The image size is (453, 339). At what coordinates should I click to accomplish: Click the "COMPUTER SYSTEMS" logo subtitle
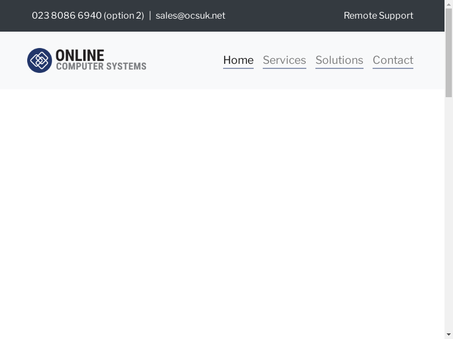coord(101,66)
